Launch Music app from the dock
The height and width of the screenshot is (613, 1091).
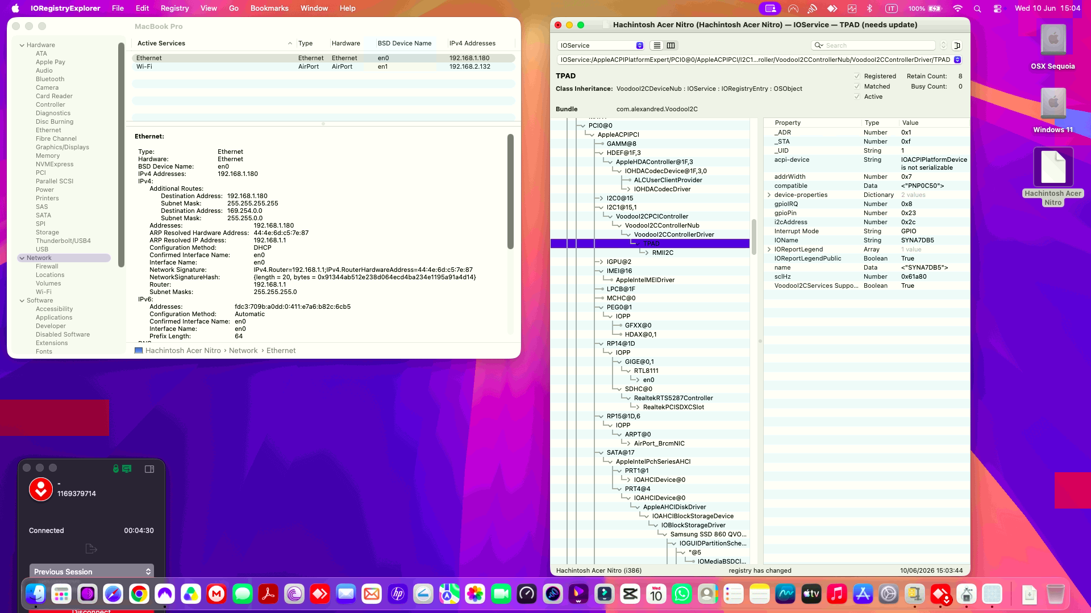[x=837, y=594]
